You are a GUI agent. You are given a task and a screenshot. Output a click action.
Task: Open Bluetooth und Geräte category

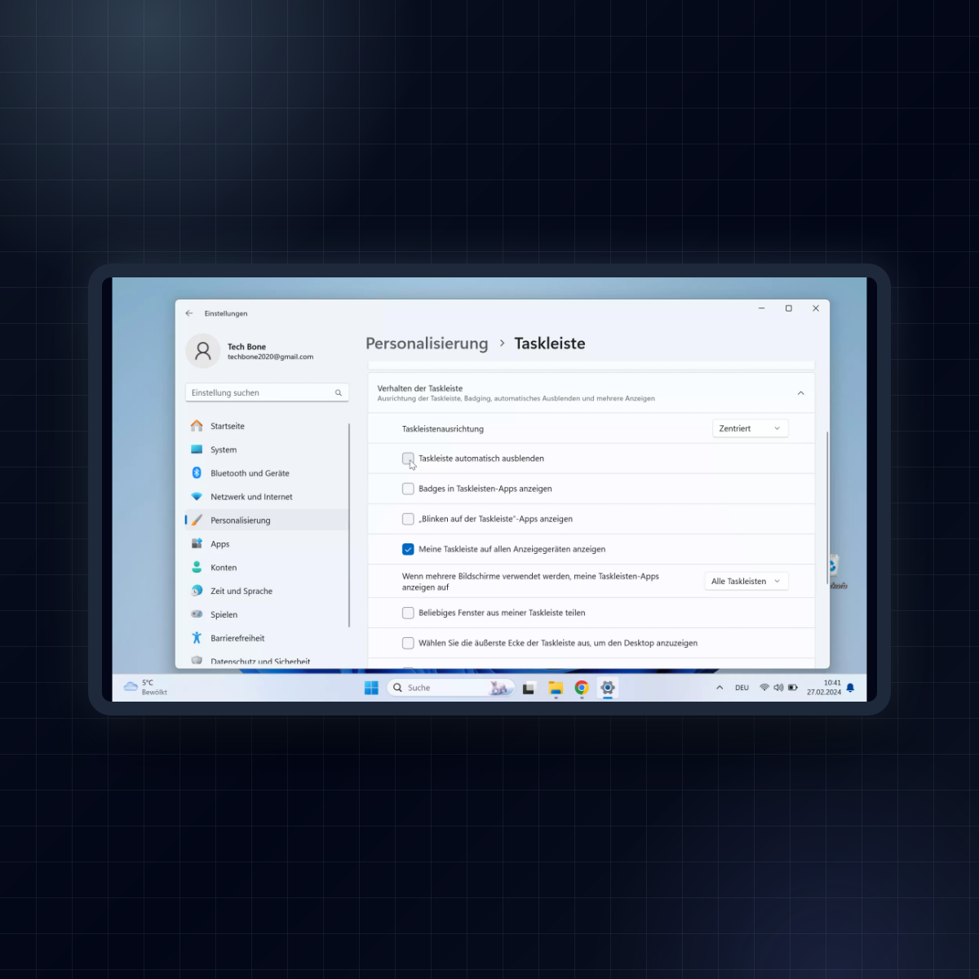[x=267, y=473]
